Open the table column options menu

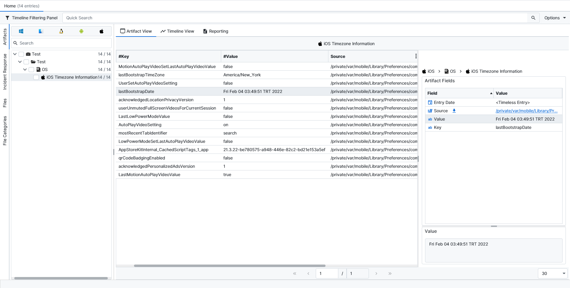tap(416, 56)
